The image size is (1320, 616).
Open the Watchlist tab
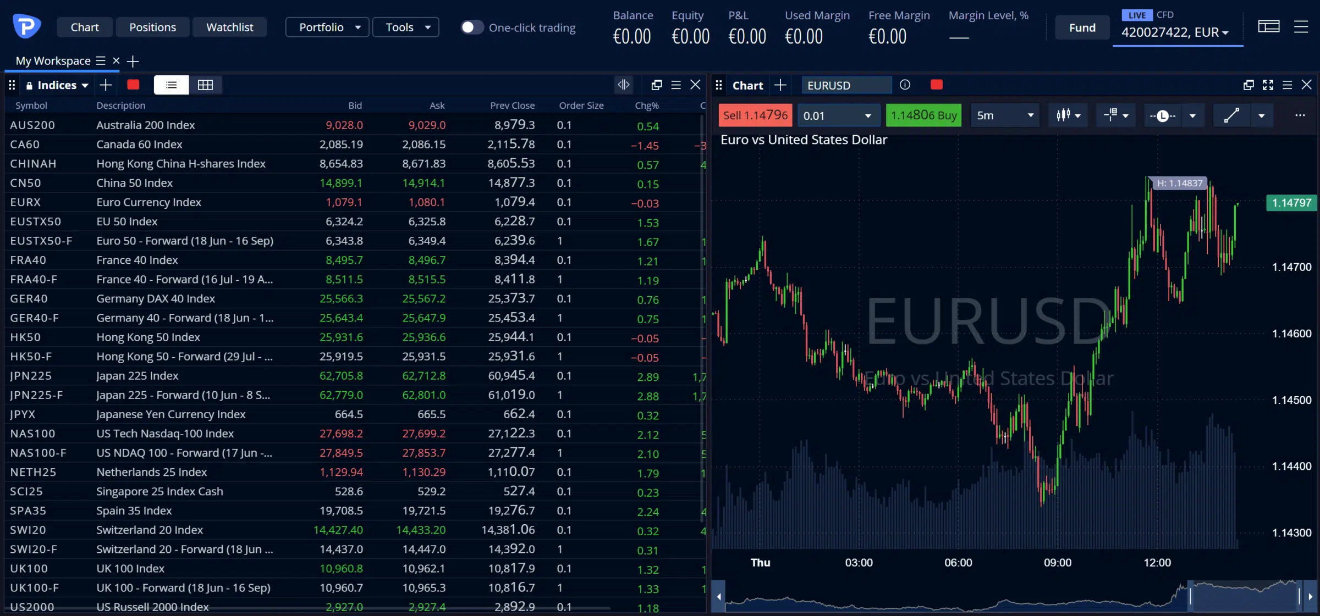click(229, 27)
